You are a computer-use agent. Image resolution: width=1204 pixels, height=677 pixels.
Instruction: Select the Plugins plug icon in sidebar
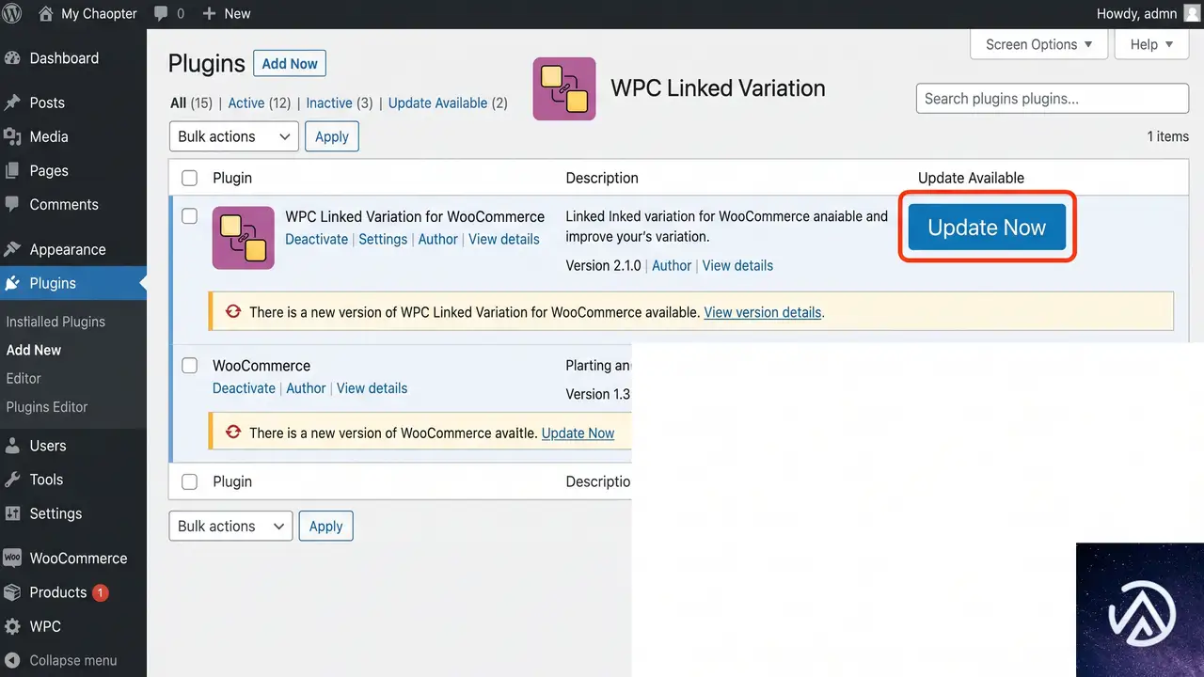[12, 283]
